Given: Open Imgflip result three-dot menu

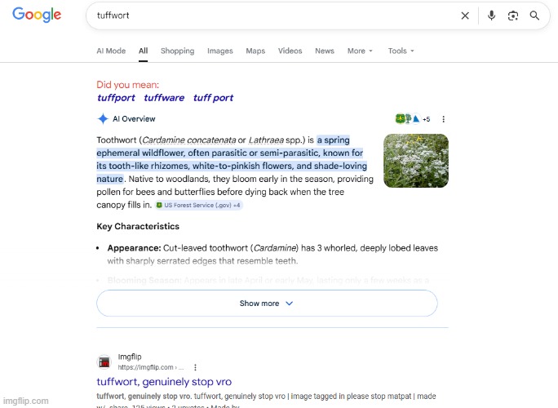Looking at the screenshot, I should click(195, 367).
